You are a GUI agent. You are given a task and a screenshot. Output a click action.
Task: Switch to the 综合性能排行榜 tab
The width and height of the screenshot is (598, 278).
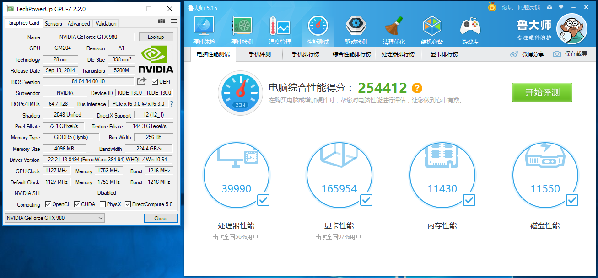pyautogui.click(x=351, y=54)
